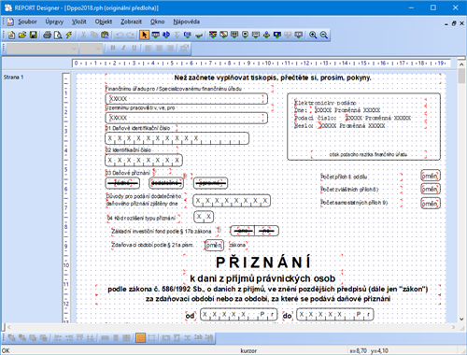Viewport: 467px width, 355px height.
Task: Minimize the inner document window
Action: point(446,23)
